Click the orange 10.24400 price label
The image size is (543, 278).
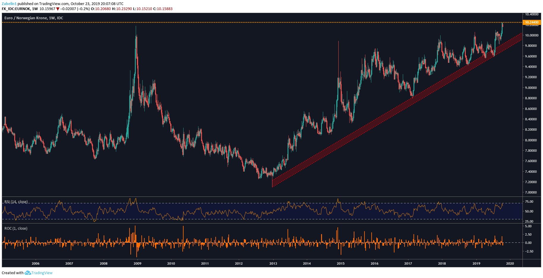click(532, 22)
